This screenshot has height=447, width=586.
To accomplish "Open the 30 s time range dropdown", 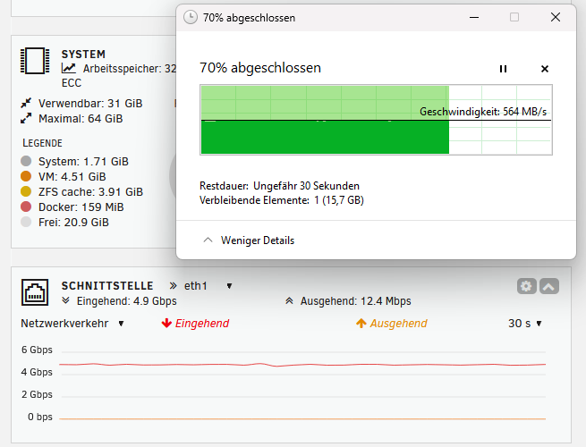I will 539,324.
